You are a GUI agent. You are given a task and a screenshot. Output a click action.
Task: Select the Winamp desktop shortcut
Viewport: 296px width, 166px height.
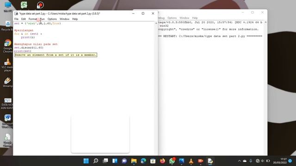[7, 83]
